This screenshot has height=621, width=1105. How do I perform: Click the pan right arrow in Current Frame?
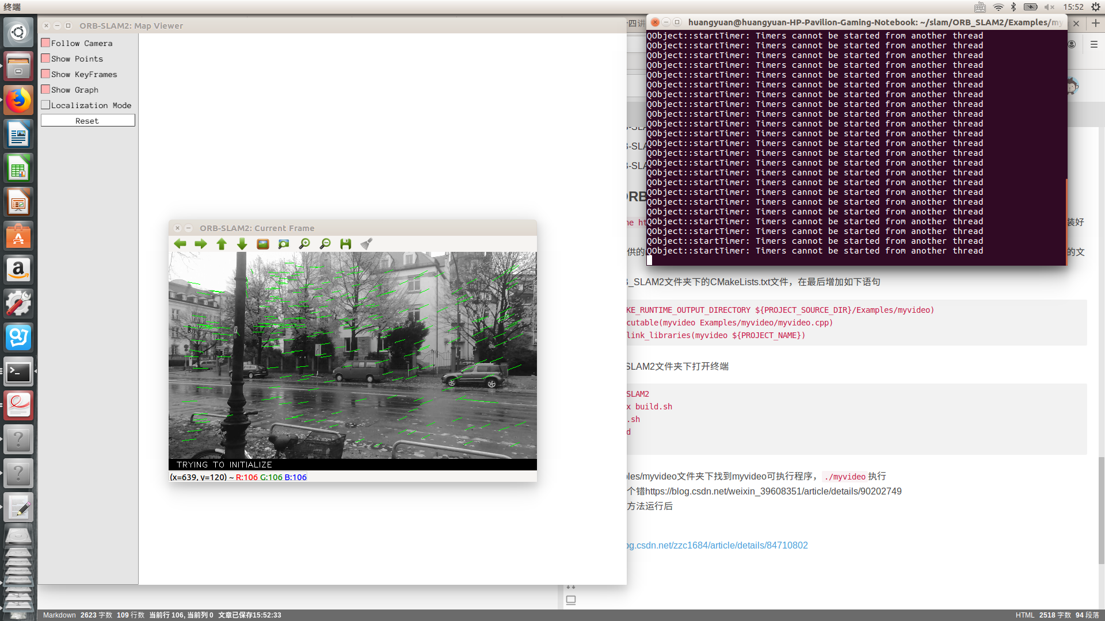click(x=201, y=244)
